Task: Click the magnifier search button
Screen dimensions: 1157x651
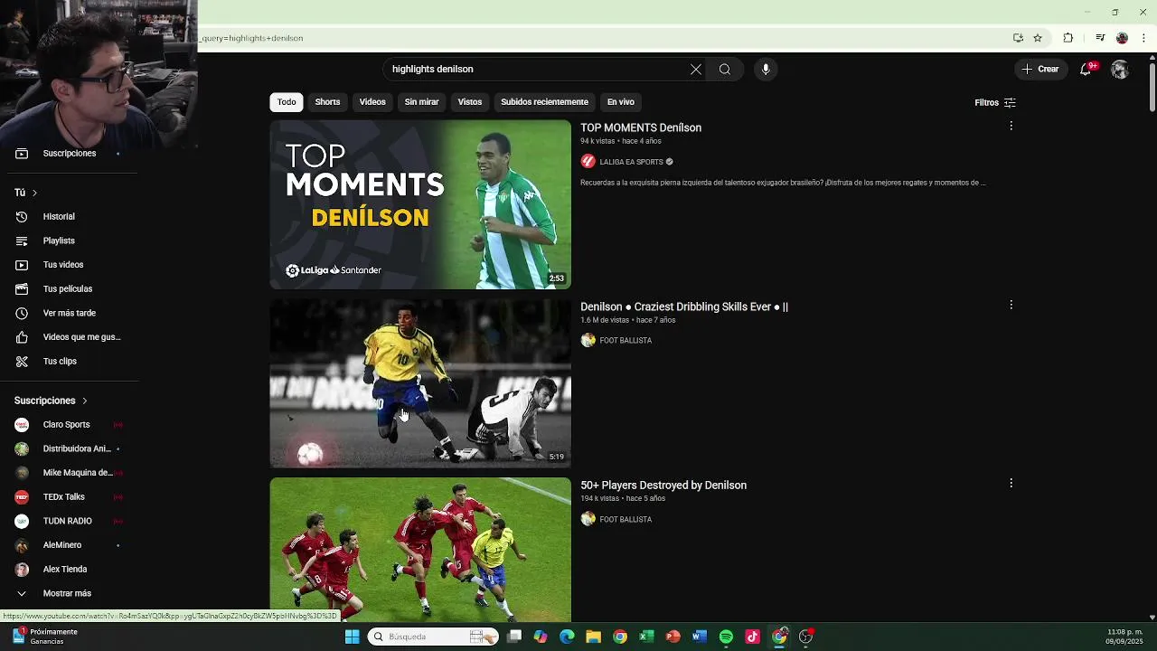Action: pyautogui.click(x=725, y=70)
